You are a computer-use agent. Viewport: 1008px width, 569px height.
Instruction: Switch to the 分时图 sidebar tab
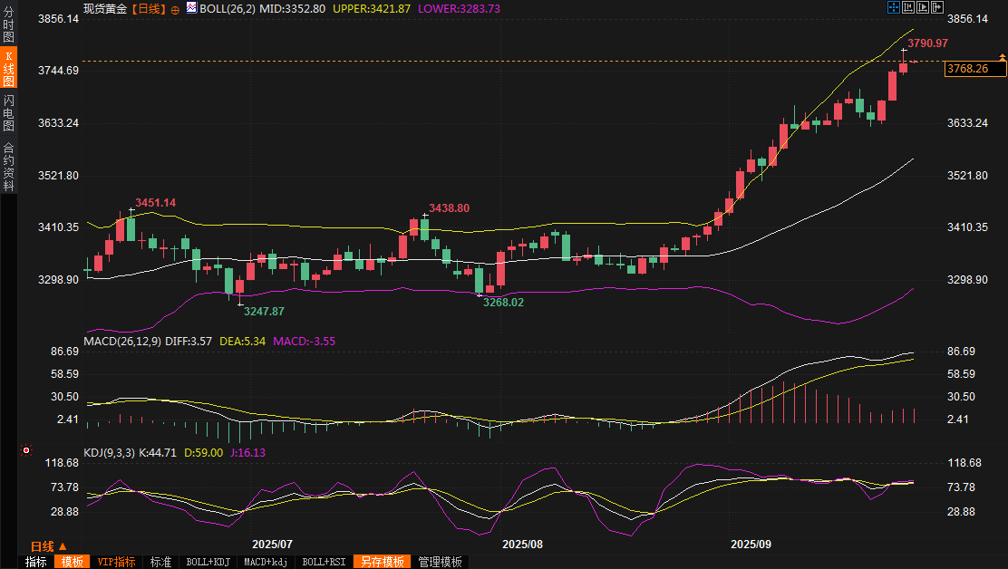(x=8, y=24)
